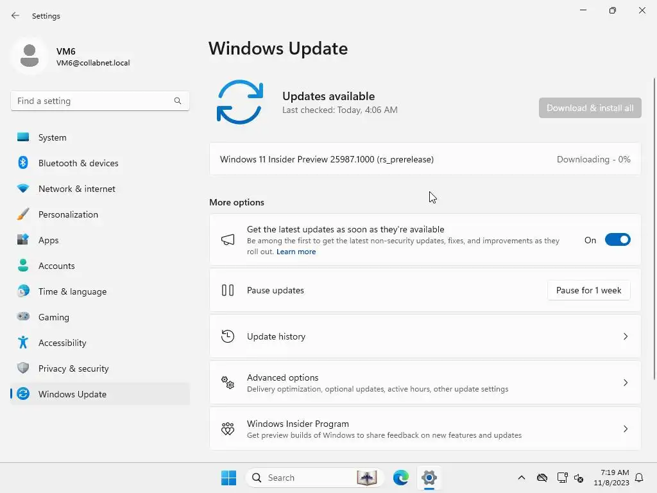The image size is (657, 493).
Task: Click the Network wifi icon in sidebar
Action: tap(23, 189)
